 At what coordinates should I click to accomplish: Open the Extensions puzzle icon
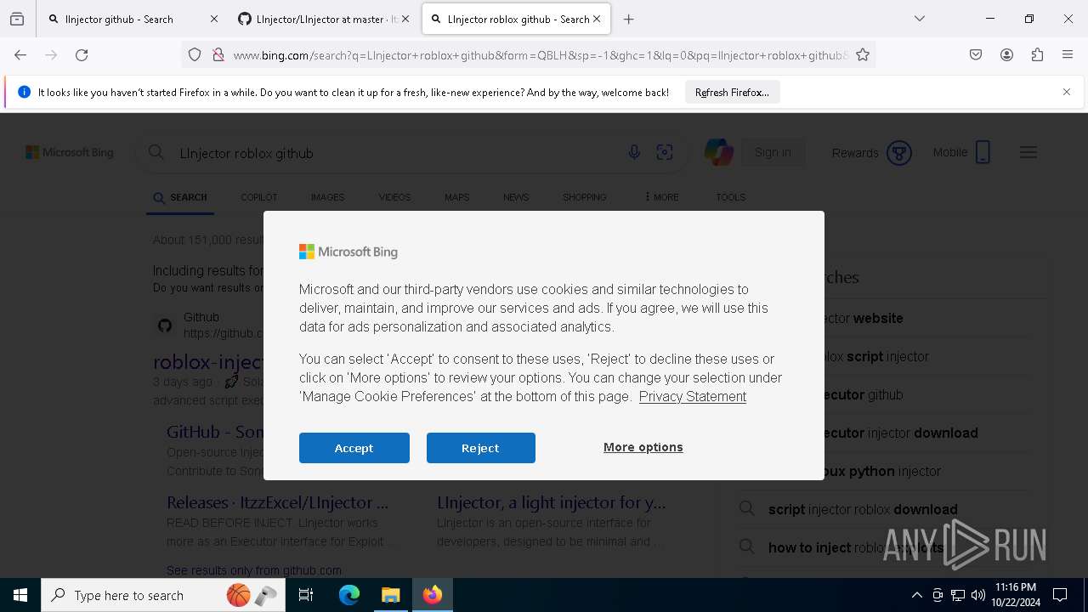coord(1037,55)
